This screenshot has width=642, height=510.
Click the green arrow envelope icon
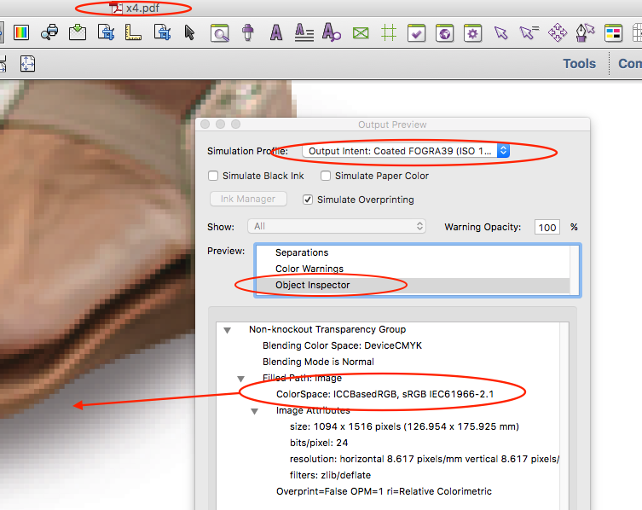(x=78, y=32)
